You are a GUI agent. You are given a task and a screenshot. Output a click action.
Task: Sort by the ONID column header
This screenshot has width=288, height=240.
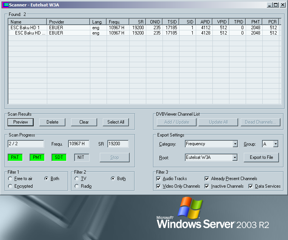[154, 22]
